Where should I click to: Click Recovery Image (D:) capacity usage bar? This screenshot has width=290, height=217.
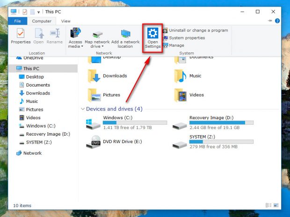pyautogui.click(x=221, y=123)
